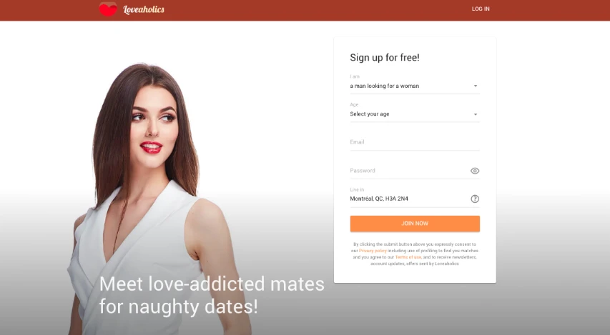This screenshot has width=610, height=335.
Task: Open the Privacy policy link
Action: pyautogui.click(x=373, y=251)
